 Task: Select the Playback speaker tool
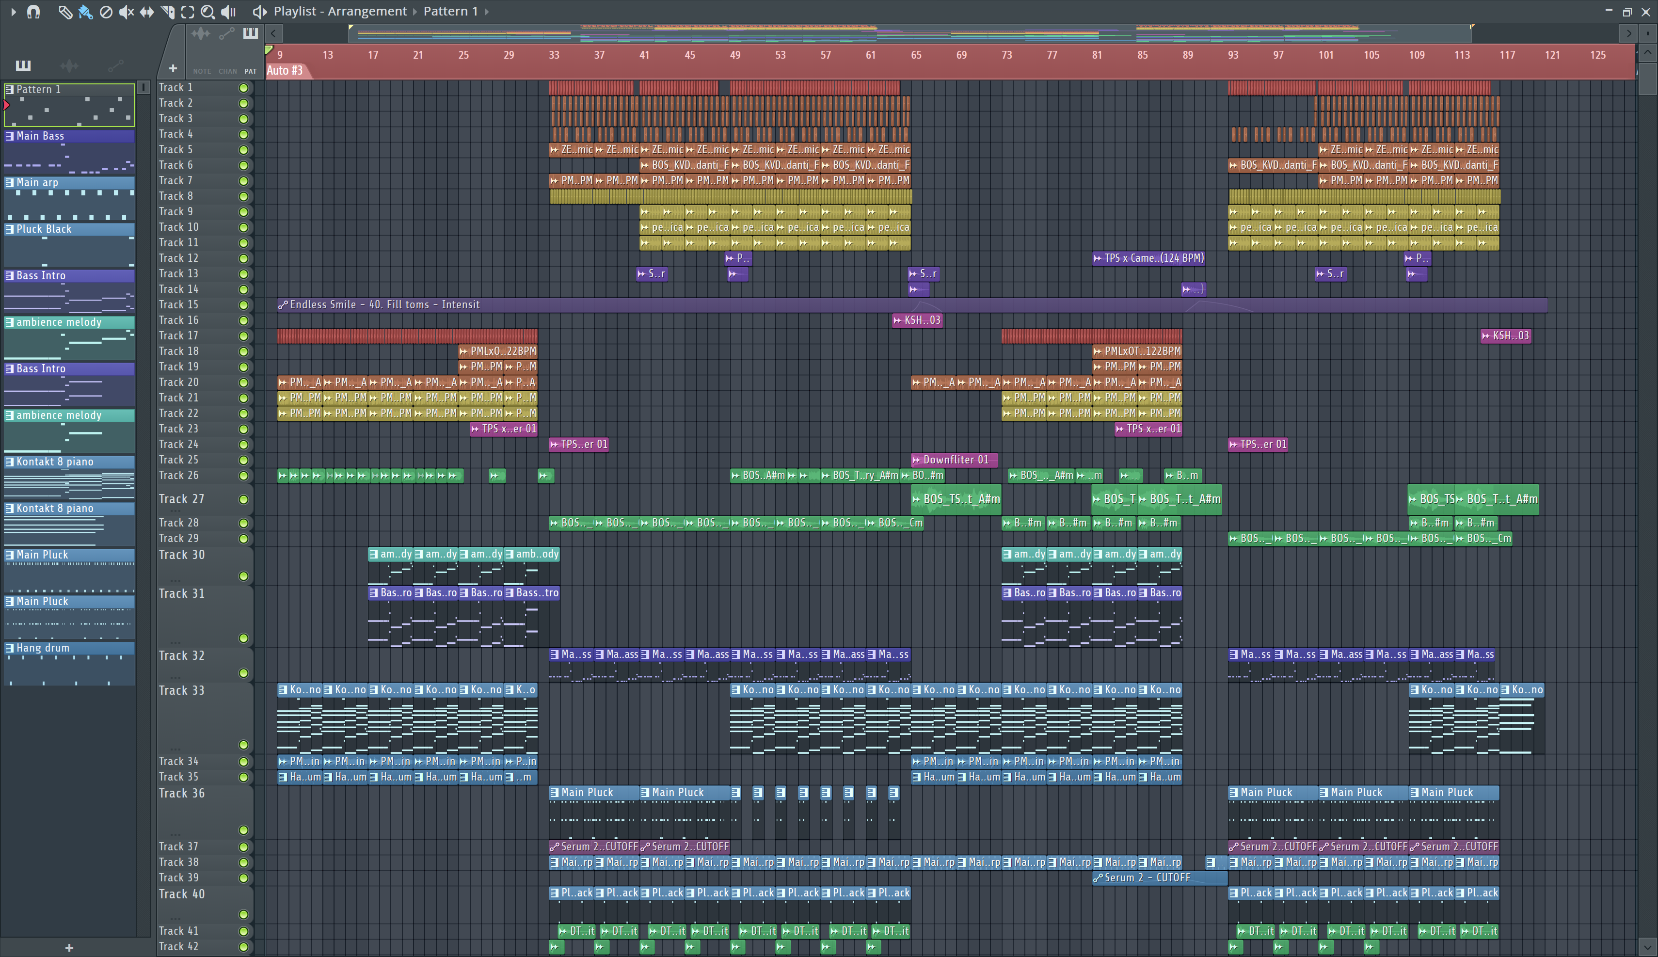point(228,12)
